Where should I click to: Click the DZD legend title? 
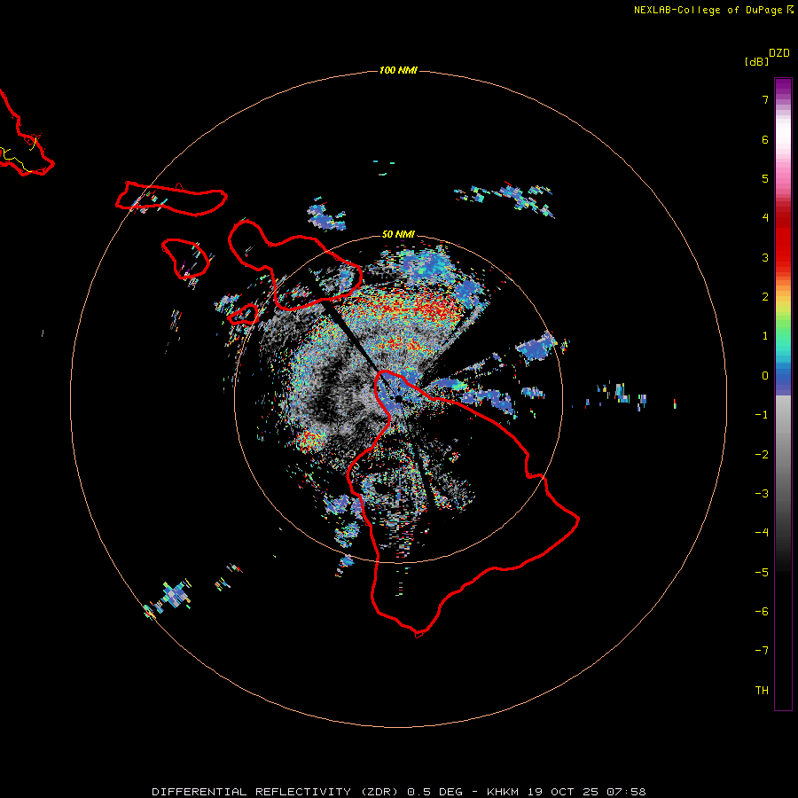tap(779, 53)
